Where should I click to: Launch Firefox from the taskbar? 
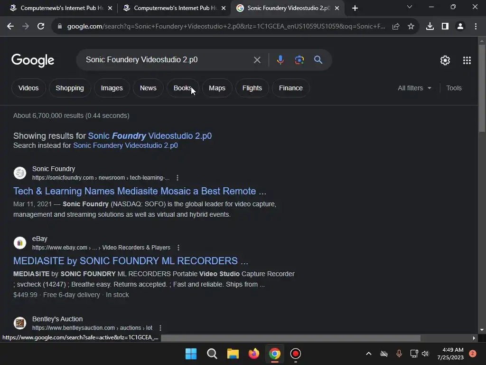pos(254,354)
